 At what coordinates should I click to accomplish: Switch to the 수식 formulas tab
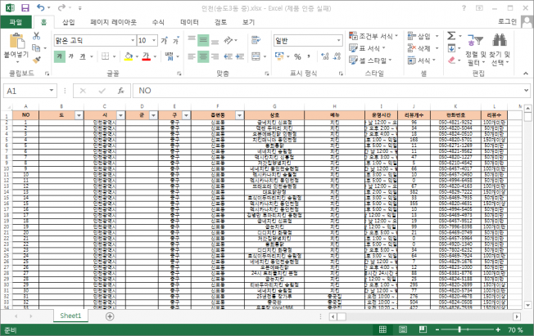click(x=158, y=22)
